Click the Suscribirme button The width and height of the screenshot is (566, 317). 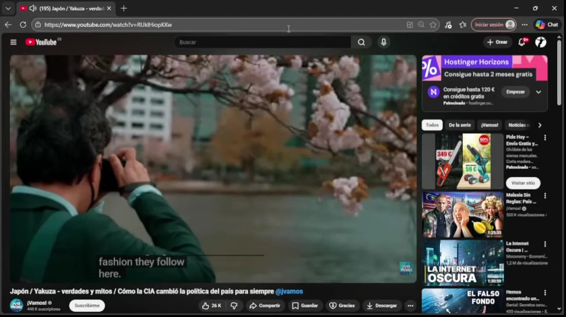[87, 306]
